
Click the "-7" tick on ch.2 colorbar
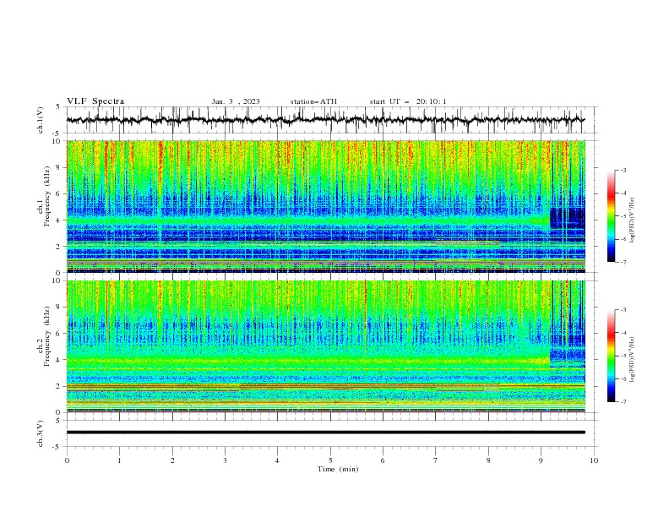[x=623, y=401]
